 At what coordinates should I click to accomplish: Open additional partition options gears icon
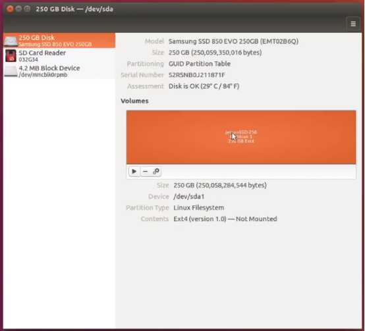point(156,172)
